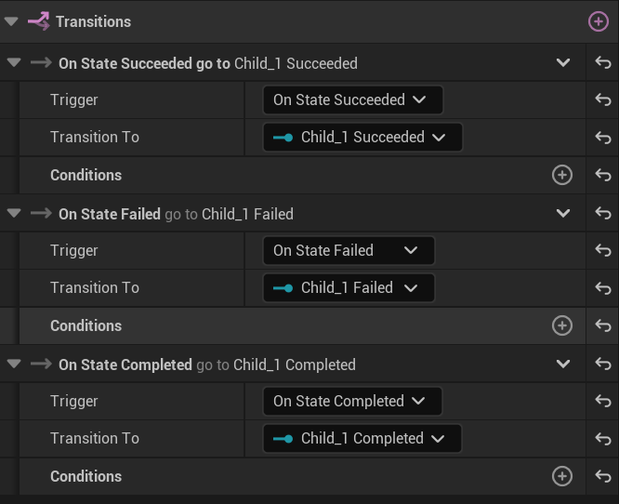Add a new transition with the plus icon
The height and width of the screenshot is (504, 619).
[599, 21]
